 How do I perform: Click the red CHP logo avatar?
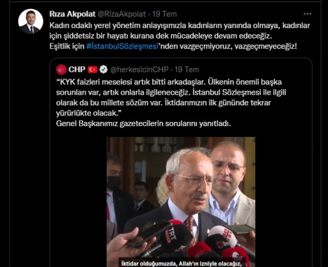click(x=61, y=69)
